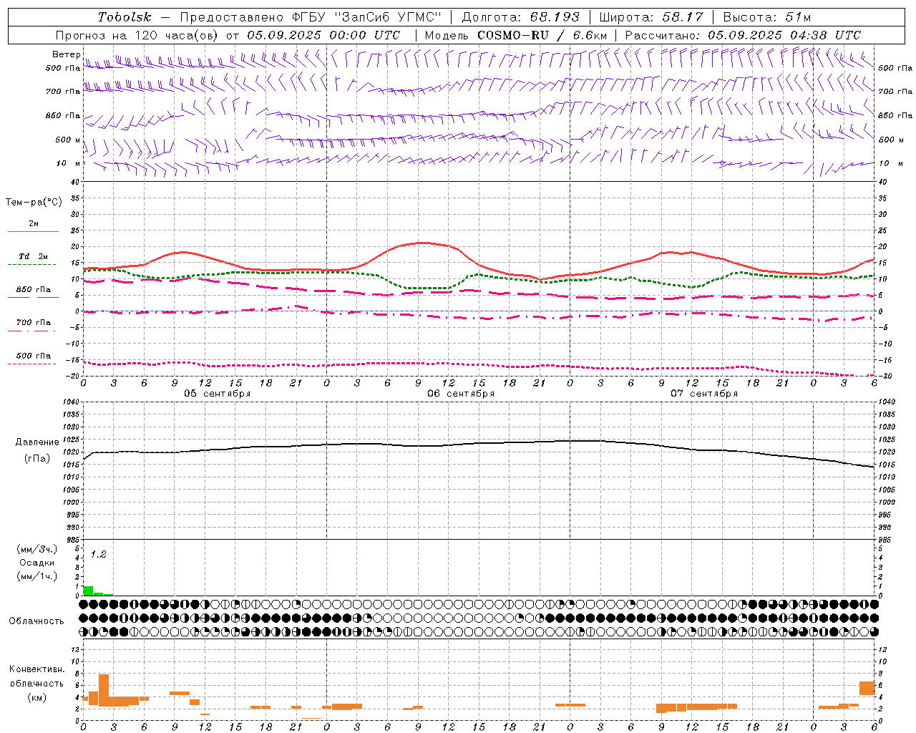Click the red 2м legend line sample
This screenshot has height=733, width=916.
click(x=33, y=231)
